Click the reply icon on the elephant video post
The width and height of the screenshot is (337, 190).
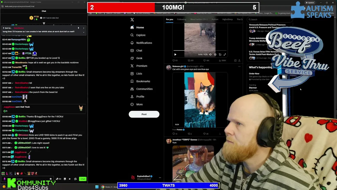coord(174,60)
